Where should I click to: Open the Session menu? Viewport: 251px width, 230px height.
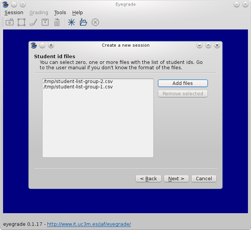click(14, 13)
